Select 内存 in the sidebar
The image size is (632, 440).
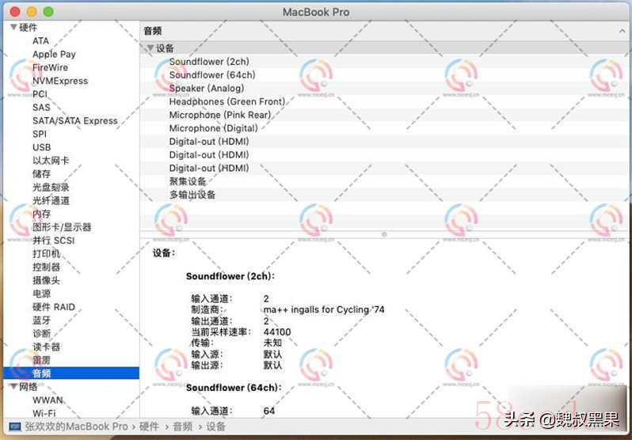[x=41, y=214]
